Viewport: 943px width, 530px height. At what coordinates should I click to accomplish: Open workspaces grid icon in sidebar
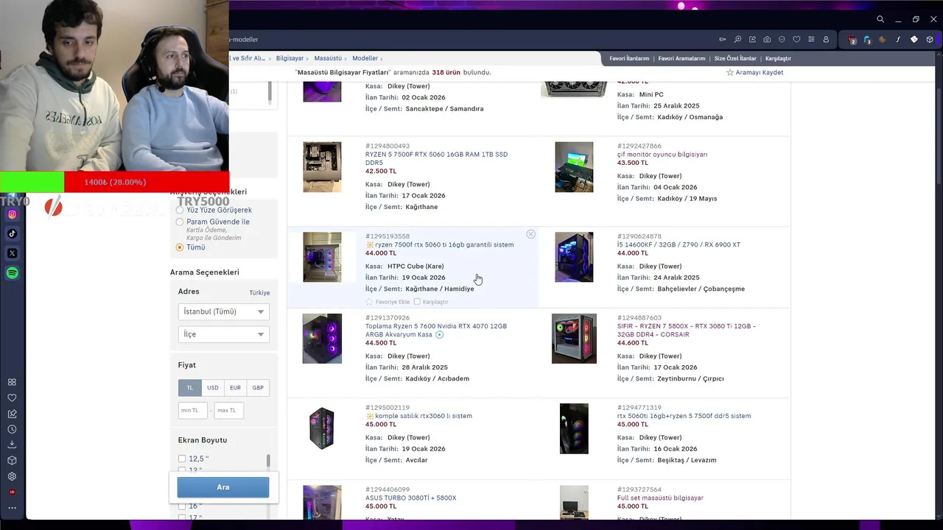[12, 382]
